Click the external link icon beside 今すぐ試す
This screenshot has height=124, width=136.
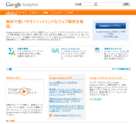[x=90, y=99]
